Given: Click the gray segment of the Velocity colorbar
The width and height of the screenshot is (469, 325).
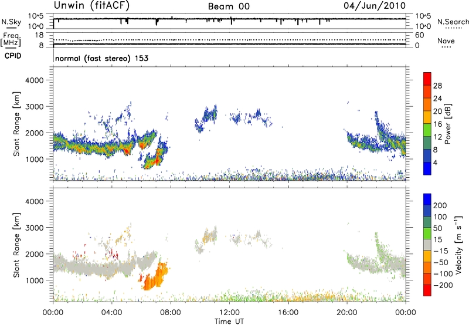Looking at the screenshot, I should (x=427, y=245).
